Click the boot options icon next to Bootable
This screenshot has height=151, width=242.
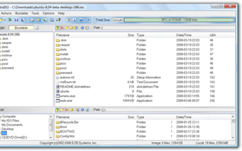[37, 28]
